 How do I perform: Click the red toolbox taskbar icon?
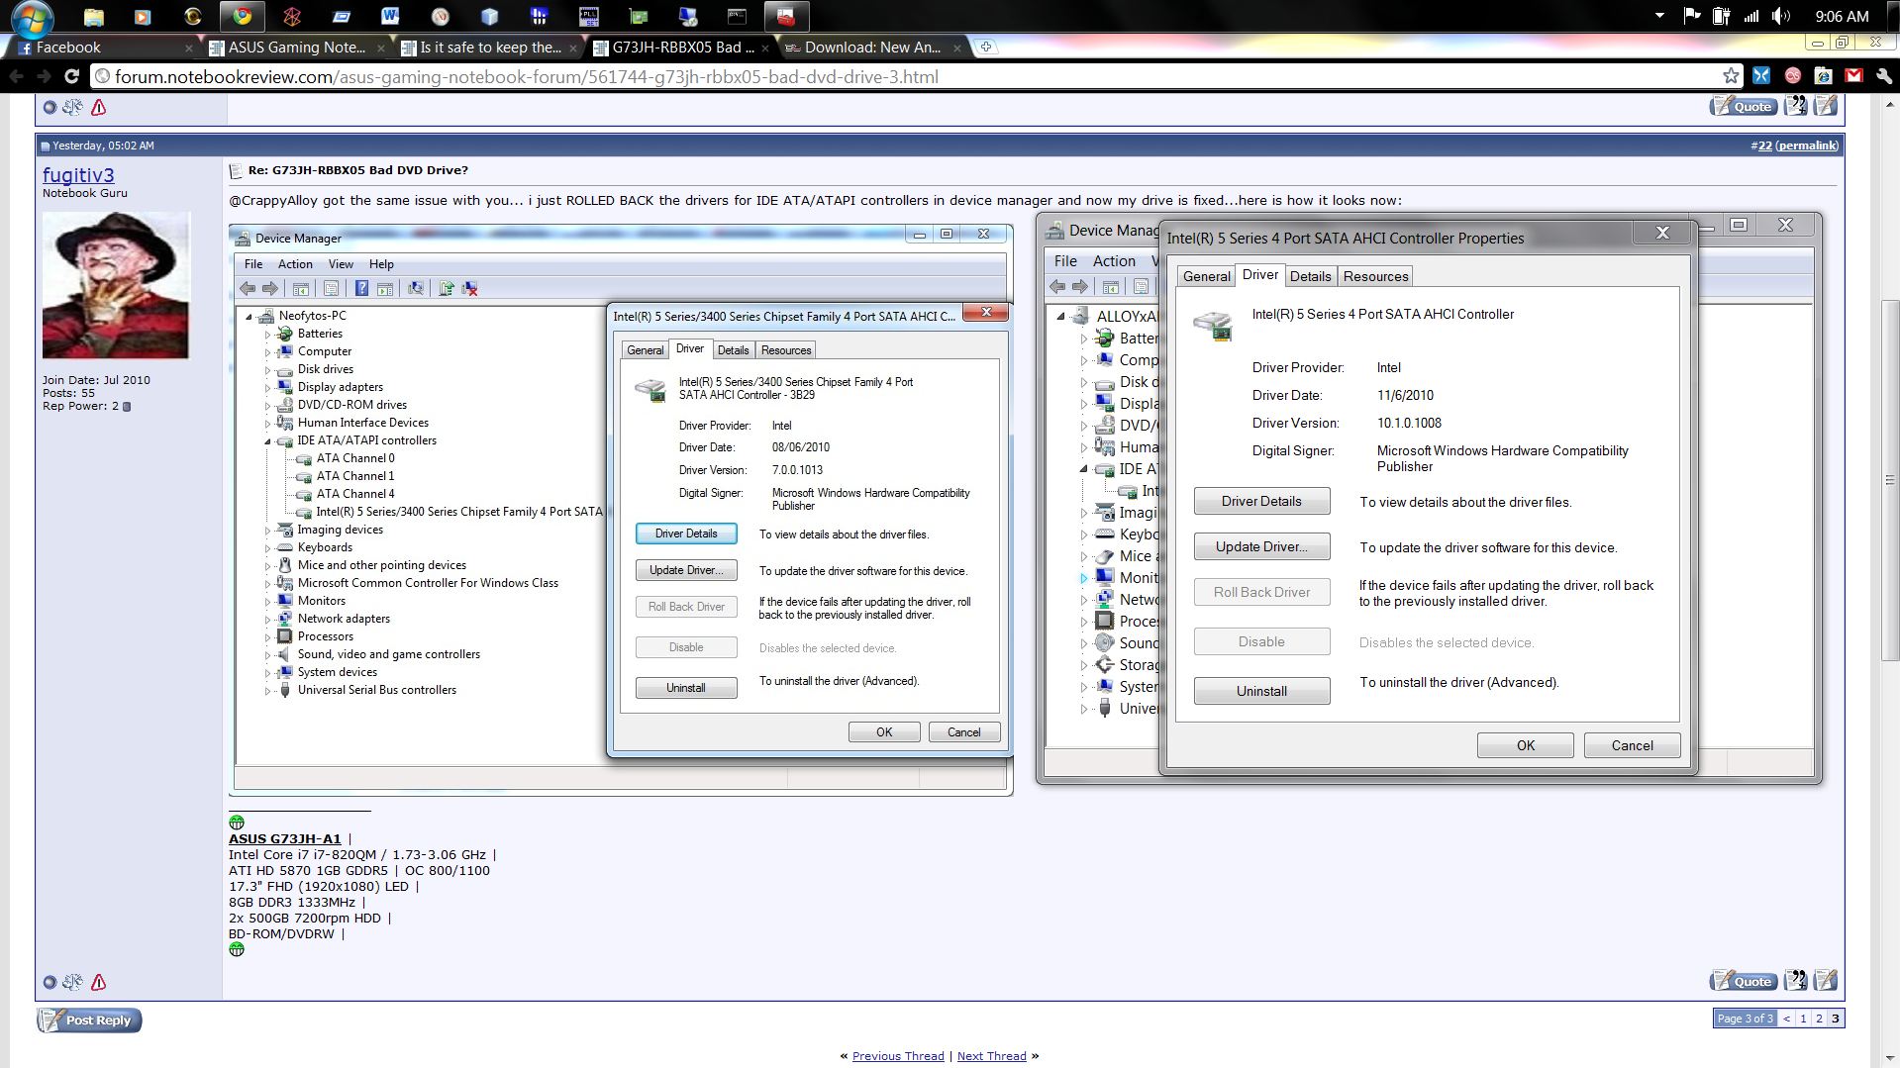click(786, 16)
